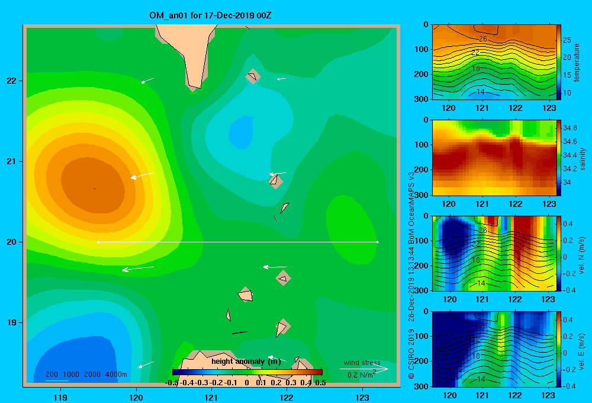
Task: Click the wind arrow over the warm eddy core
Action: [x=142, y=175]
